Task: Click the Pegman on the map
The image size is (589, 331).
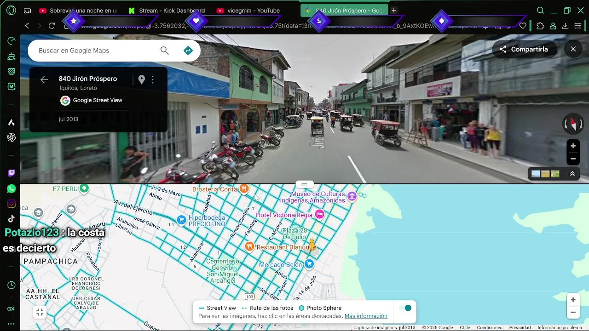Action: (x=312, y=244)
